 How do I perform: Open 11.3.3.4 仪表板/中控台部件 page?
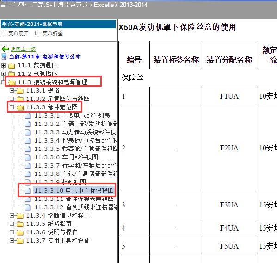point(76,141)
